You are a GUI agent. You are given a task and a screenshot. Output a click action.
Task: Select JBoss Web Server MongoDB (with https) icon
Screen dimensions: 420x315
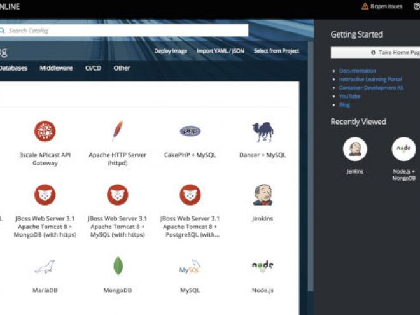45,195
